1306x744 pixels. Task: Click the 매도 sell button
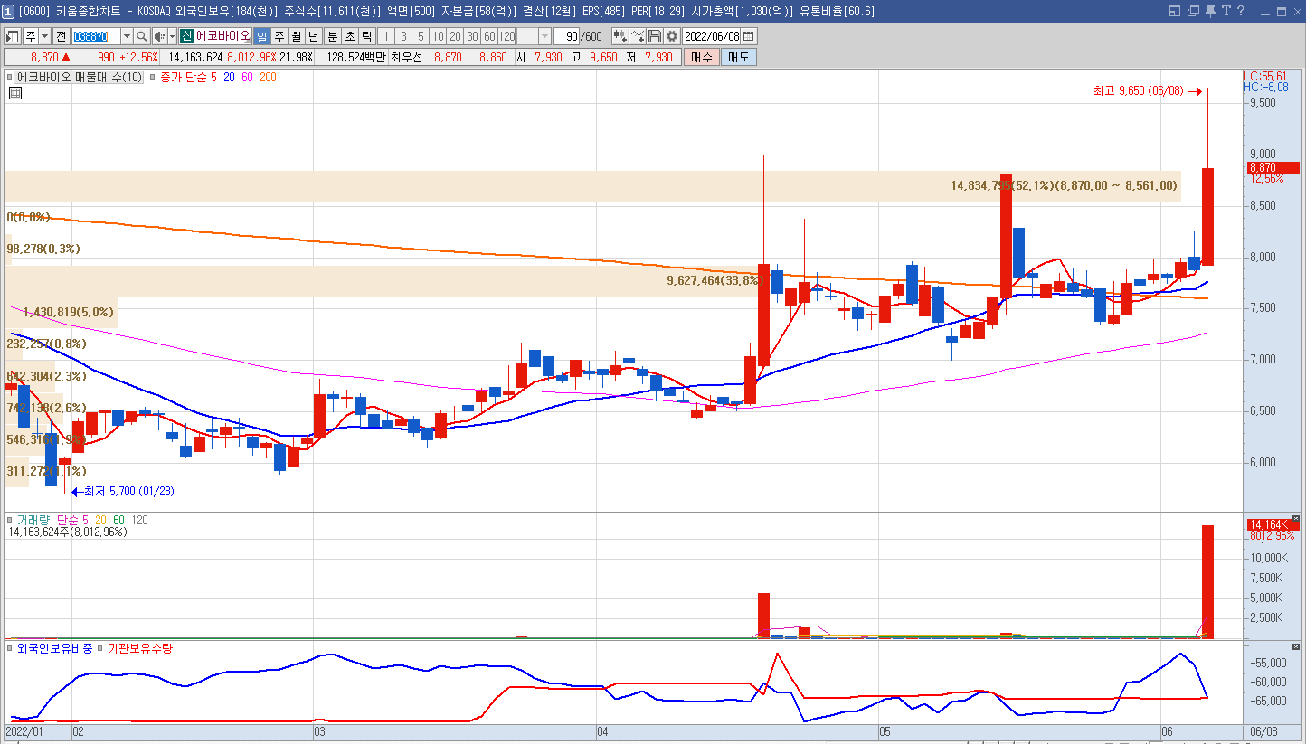point(738,57)
